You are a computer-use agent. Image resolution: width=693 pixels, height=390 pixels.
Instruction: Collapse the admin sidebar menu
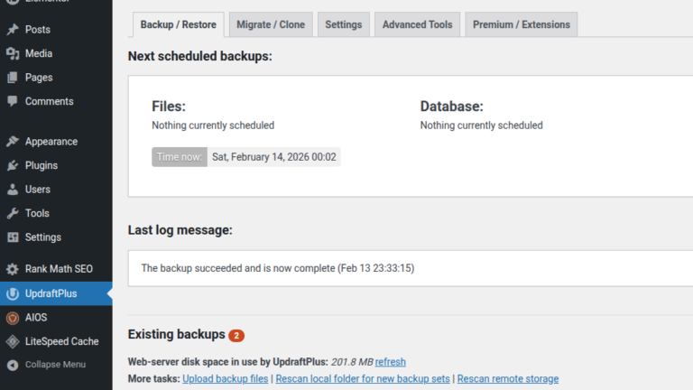(56, 365)
